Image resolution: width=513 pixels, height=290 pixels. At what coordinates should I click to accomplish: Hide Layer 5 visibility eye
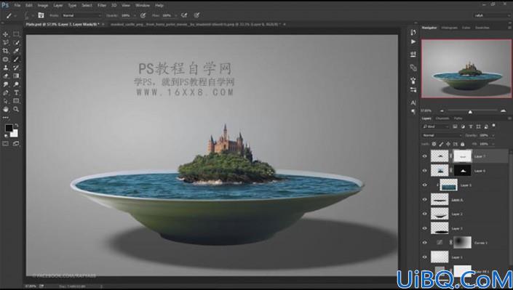[425, 185]
